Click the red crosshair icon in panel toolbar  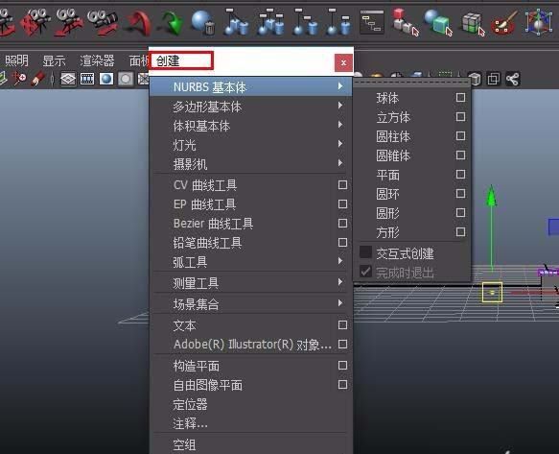pyautogui.click(x=19, y=79)
